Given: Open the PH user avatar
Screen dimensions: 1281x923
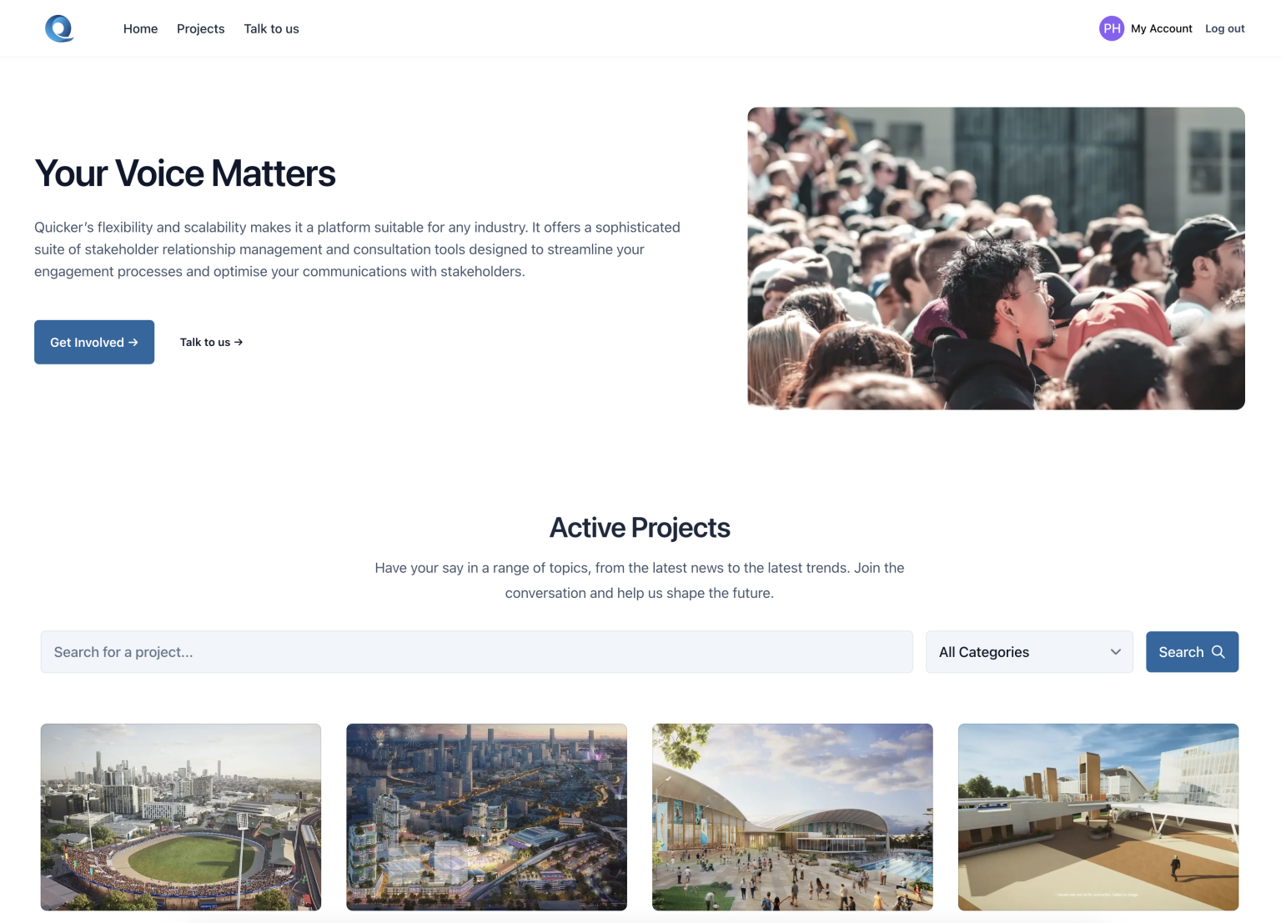Looking at the screenshot, I should (1112, 28).
